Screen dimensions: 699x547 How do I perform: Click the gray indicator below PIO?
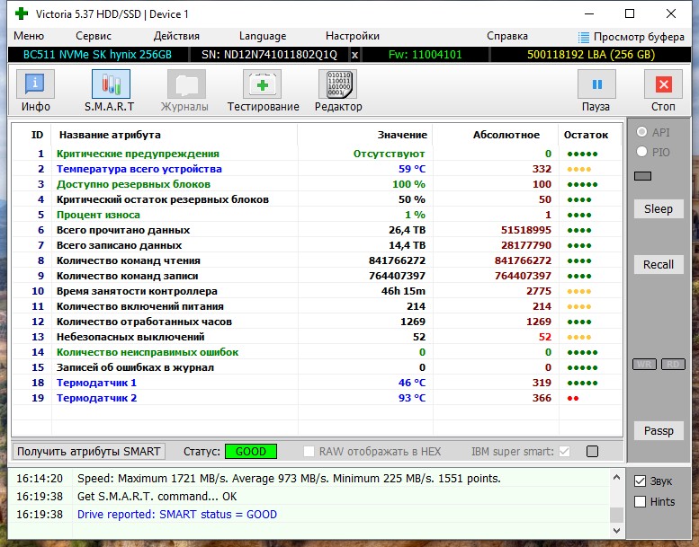point(642,176)
